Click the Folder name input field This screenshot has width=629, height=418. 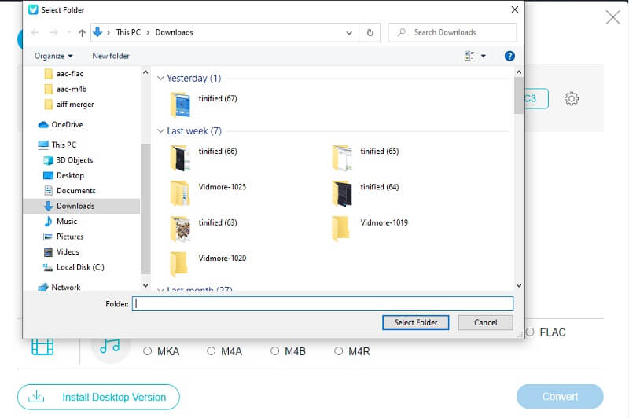pyautogui.click(x=322, y=303)
